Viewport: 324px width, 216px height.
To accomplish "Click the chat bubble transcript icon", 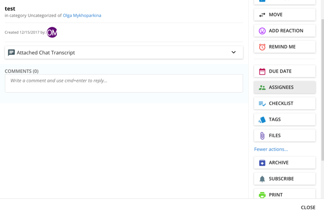I will (11, 53).
